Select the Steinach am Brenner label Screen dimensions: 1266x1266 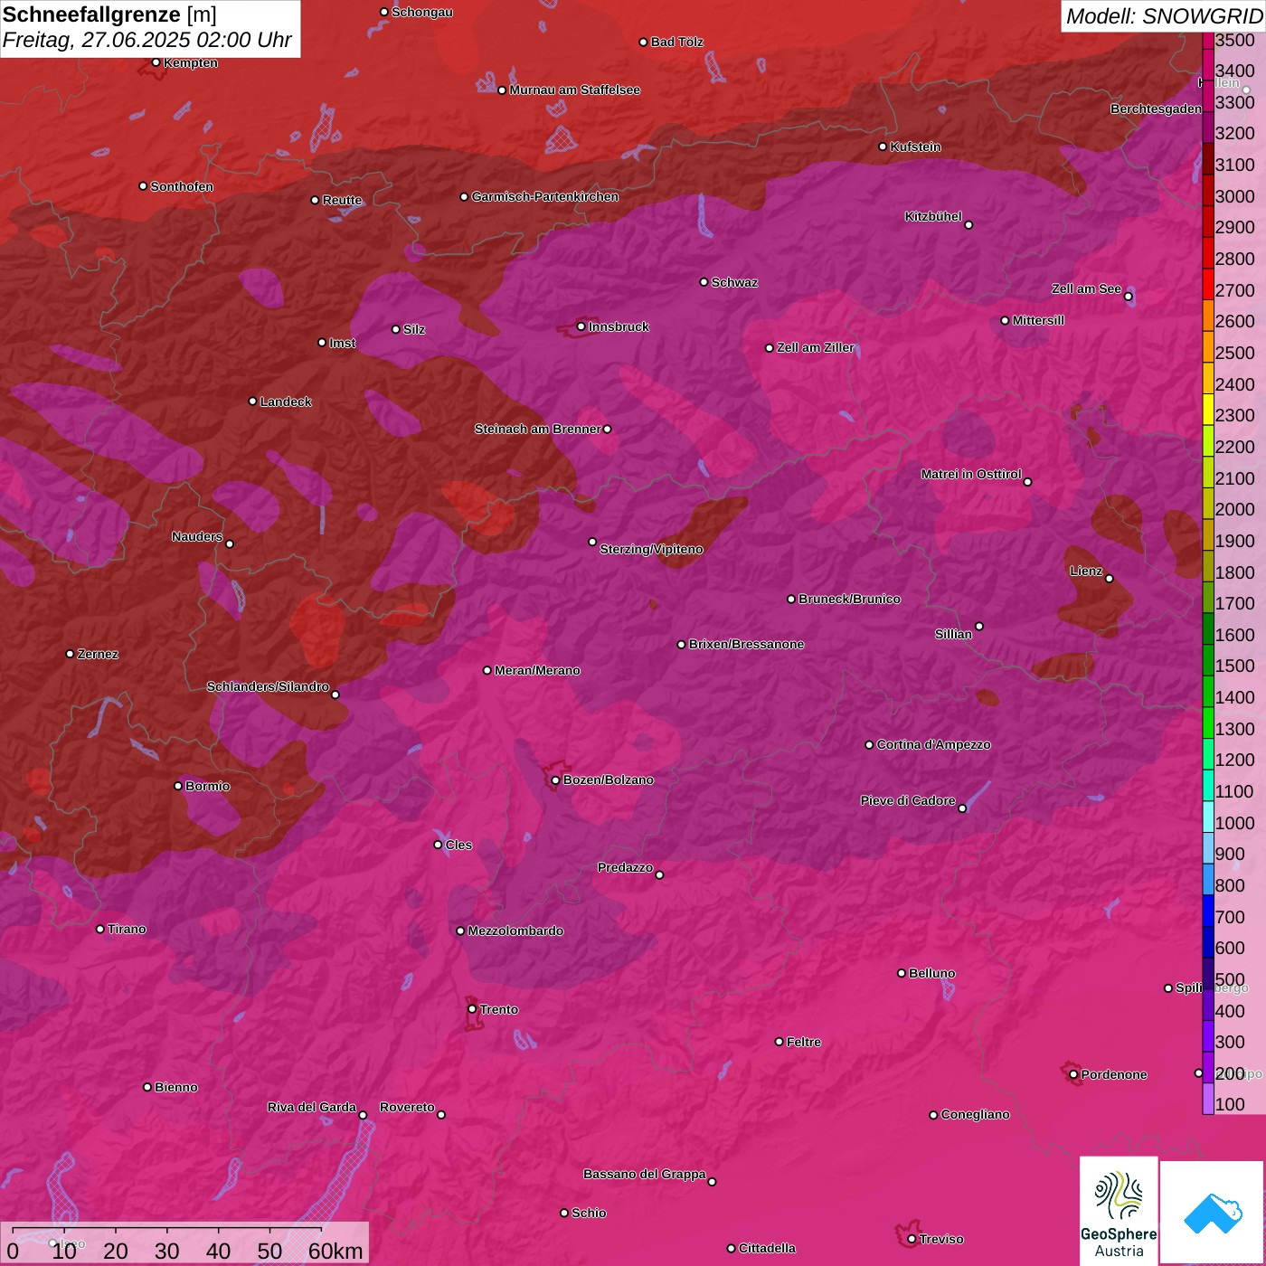tap(537, 429)
